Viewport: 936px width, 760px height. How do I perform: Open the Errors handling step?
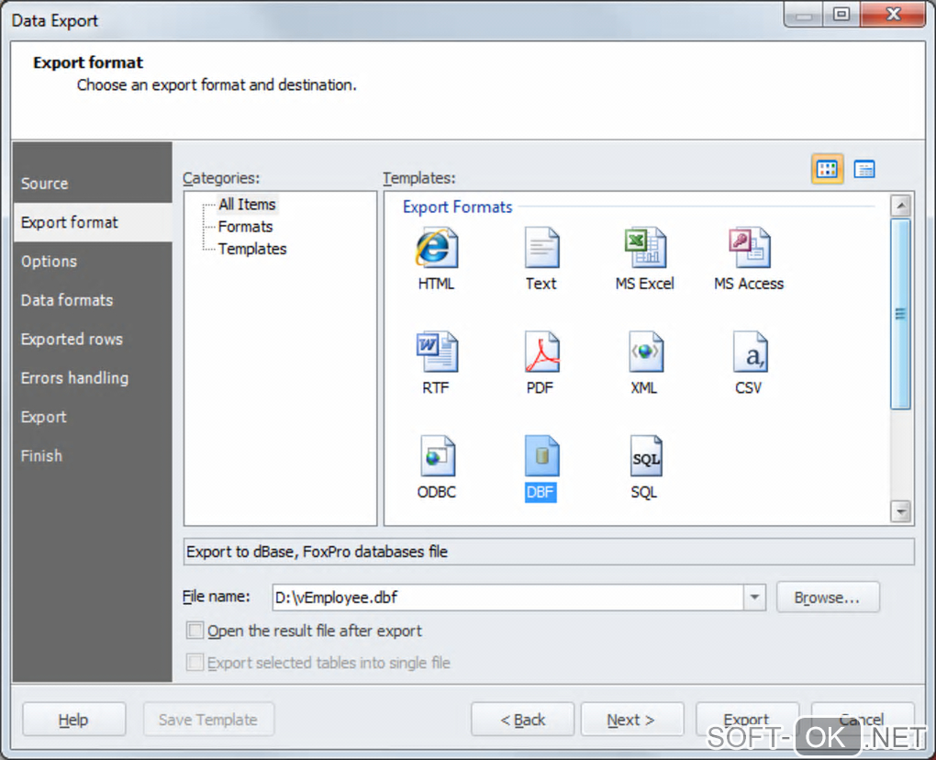[x=92, y=378]
